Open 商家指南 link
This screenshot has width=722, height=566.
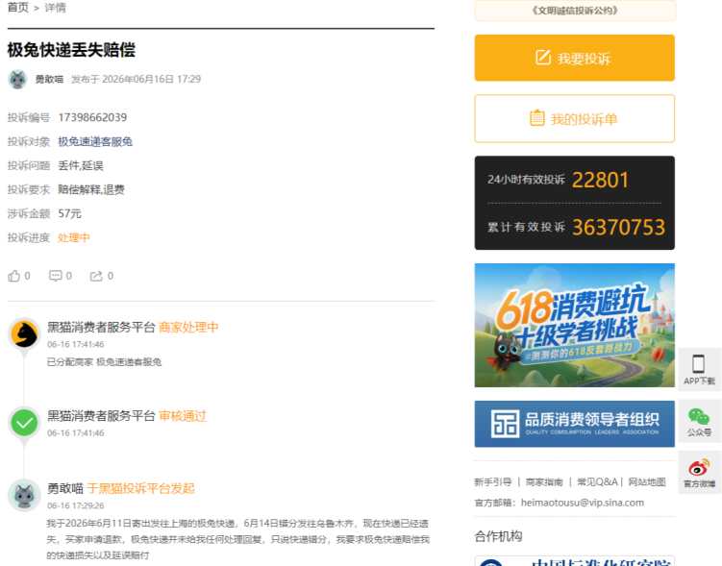pyautogui.click(x=544, y=482)
